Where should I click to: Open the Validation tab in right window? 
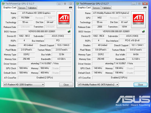click(106, 8)
